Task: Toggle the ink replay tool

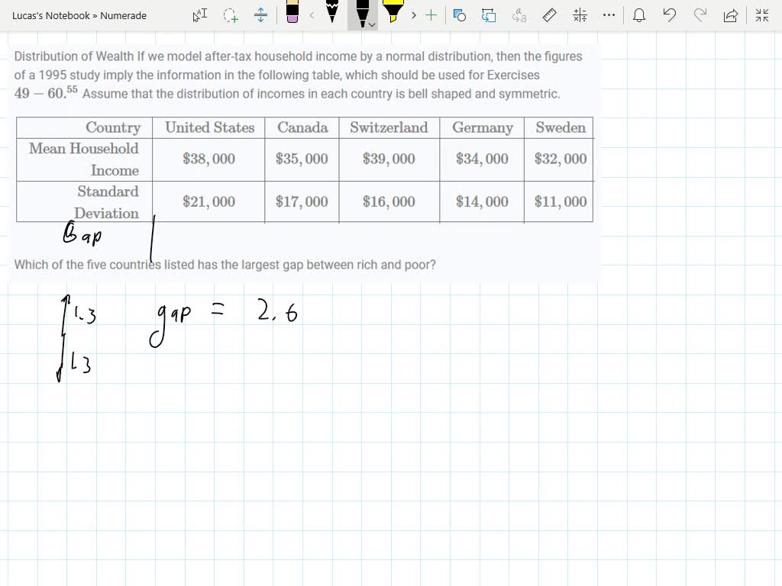Action: coord(489,14)
